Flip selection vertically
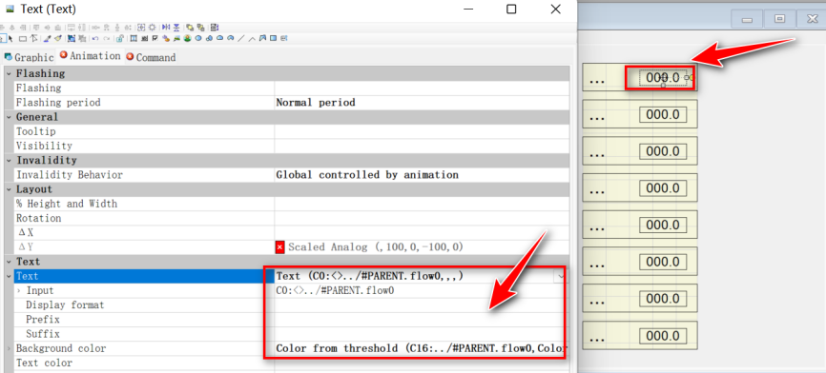 (176, 28)
